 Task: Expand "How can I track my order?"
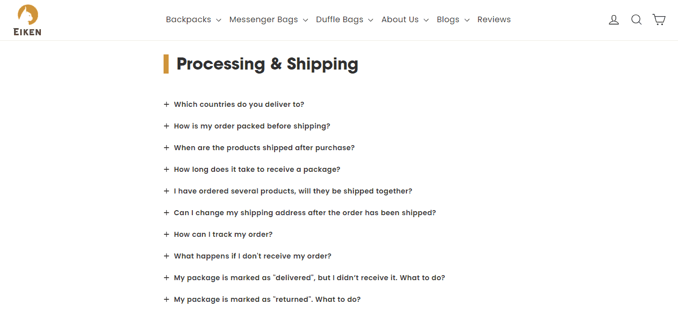223,234
